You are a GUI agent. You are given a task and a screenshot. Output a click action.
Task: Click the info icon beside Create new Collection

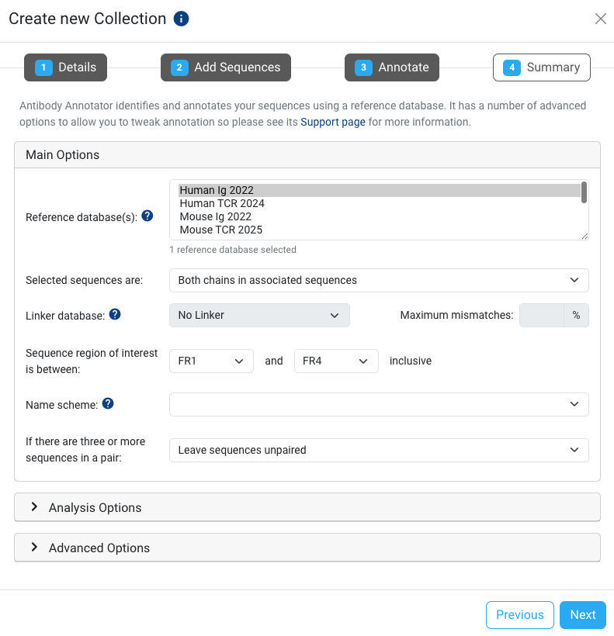pos(182,19)
